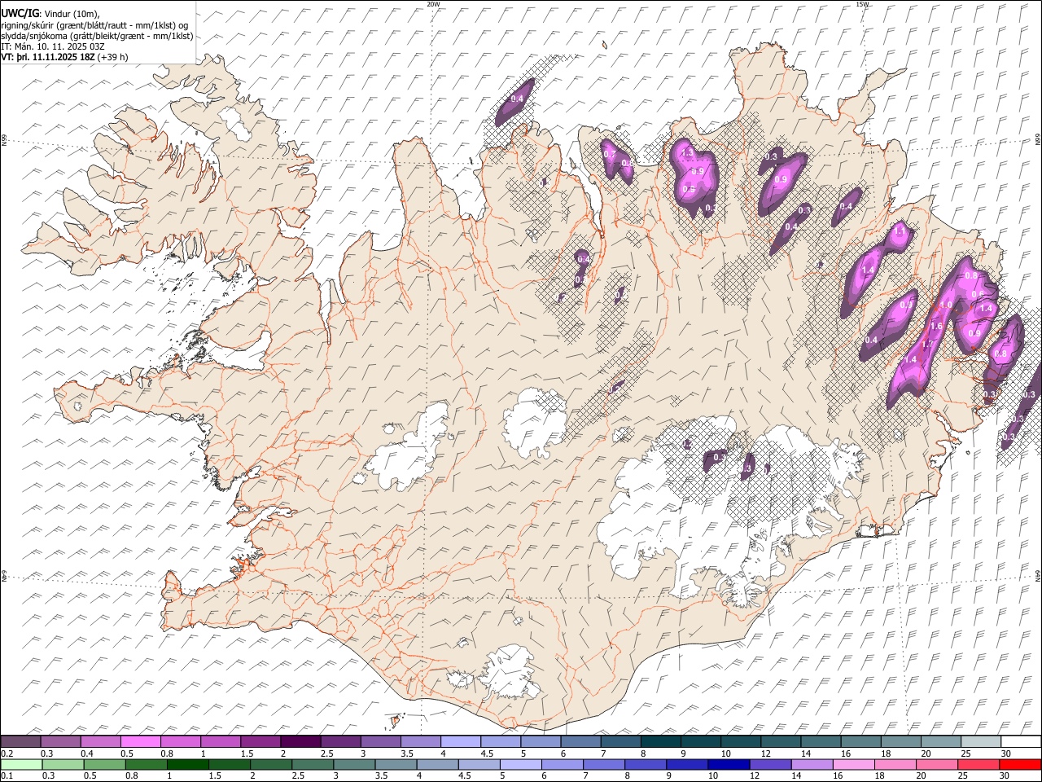Click the 'slydda/snjókoma' legend description line
The image size is (1042, 782).
tap(97, 36)
